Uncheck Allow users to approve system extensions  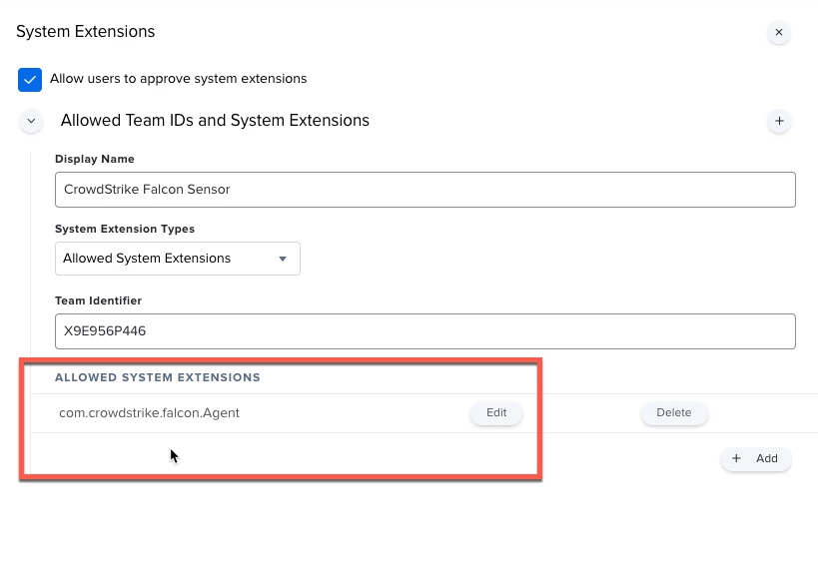click(30, 80)
